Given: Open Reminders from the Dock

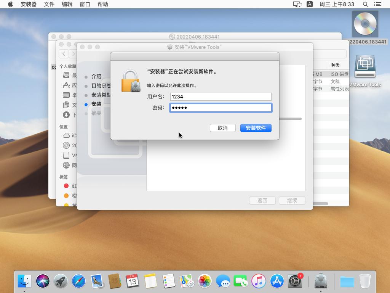Looking at the screenshot, I should pos(169,281).
